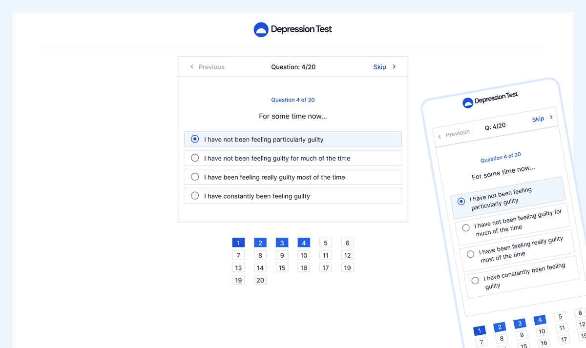The width and height of the screenshot is (586, 348).
Task: Tap number 9 on the phone mockup grid
Action: coord(522,335)
